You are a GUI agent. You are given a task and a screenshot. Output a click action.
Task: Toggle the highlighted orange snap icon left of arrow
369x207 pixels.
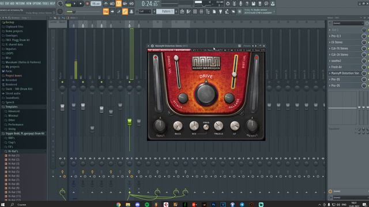106,11
